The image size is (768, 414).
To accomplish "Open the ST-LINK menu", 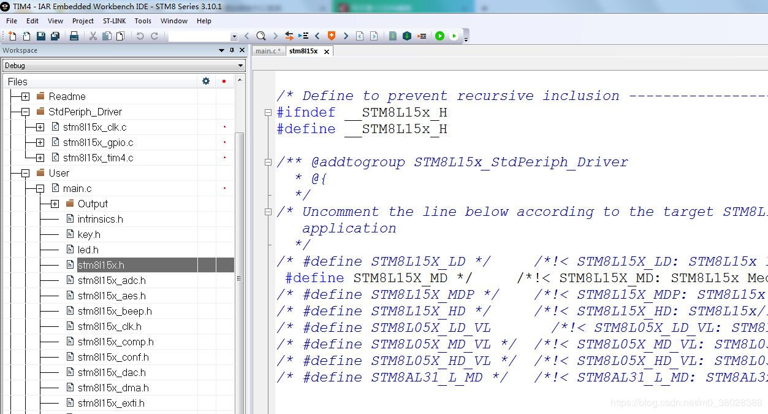I will [114, 21].
